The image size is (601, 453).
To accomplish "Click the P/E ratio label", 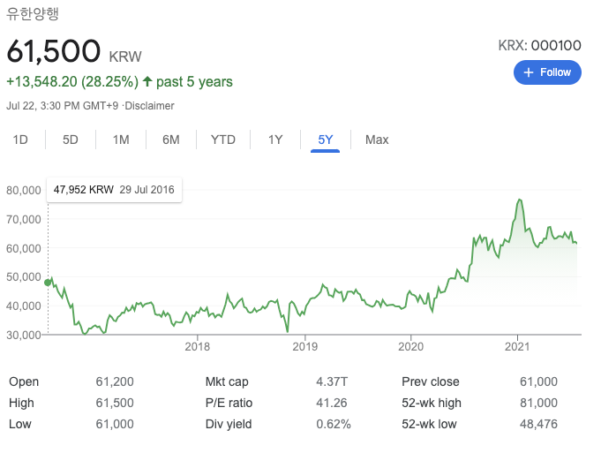I will pyautogui.click(x=229, y=403).
